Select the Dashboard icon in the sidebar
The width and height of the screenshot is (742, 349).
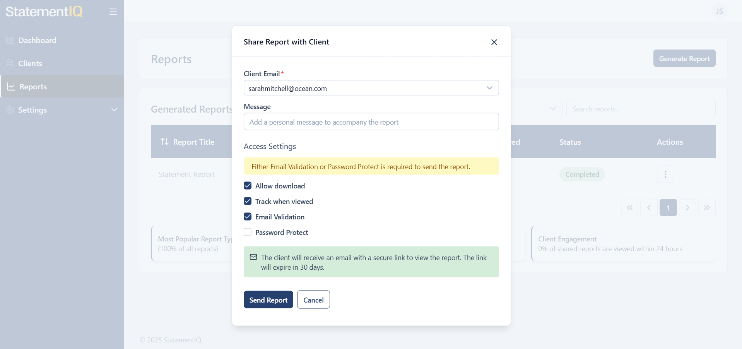(x=10, y=40)
